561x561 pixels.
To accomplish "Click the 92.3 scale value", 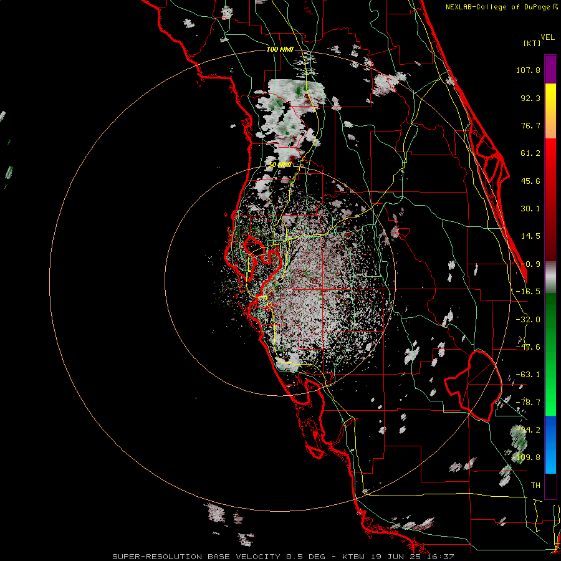I will point(530,98).
